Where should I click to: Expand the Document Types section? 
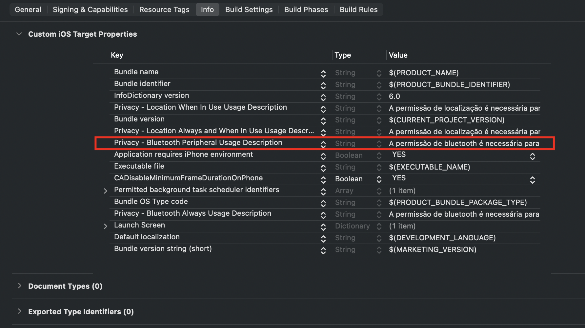pos(19,286)
